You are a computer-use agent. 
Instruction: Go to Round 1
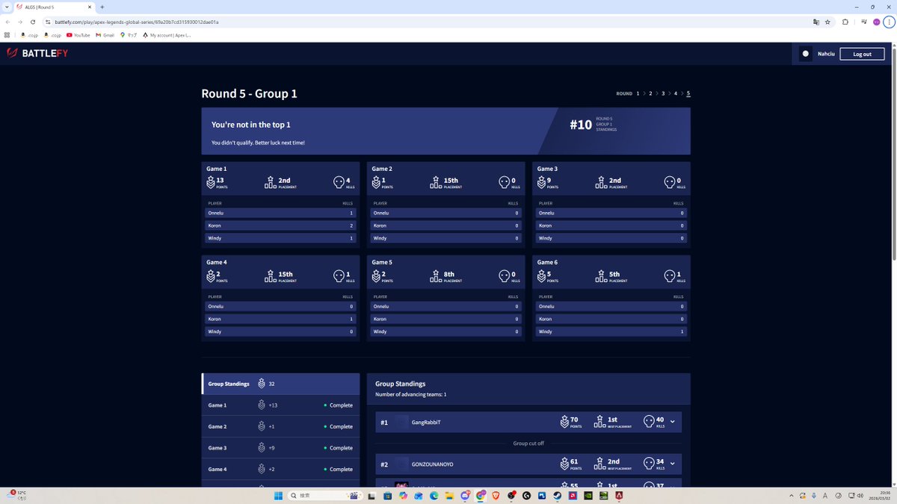638,93
